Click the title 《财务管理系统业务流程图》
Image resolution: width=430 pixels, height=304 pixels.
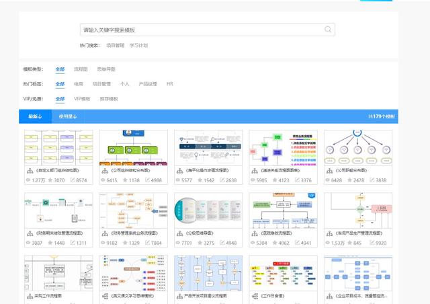pyautogui.click(x=134, y=233)
